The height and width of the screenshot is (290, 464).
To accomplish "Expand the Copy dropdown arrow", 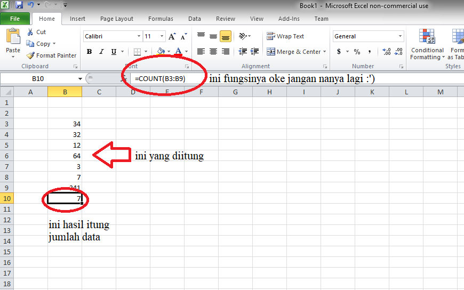I will [x=54, y=44].
